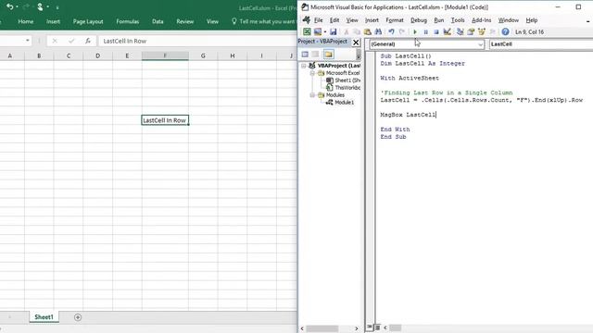Click the Cut scissors icon in VBA toolbar
The height and width of the screenshot is (333, 593).
point(346,32)
